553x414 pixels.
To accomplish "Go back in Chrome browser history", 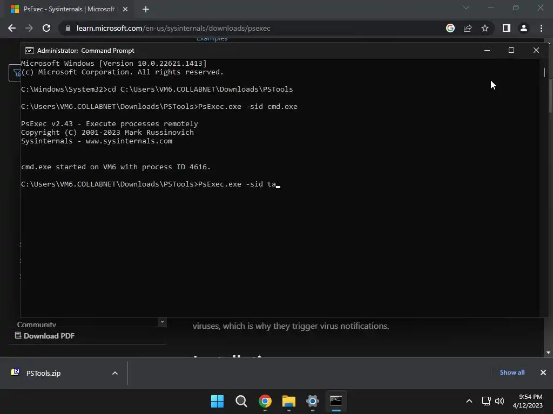I will [12, 28].
